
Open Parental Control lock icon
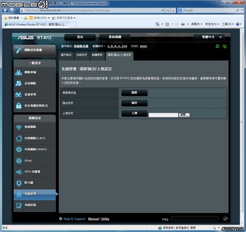click(x=19, y=106)
